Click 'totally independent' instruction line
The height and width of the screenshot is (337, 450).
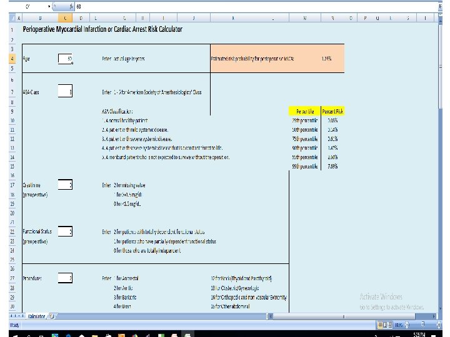147,251
